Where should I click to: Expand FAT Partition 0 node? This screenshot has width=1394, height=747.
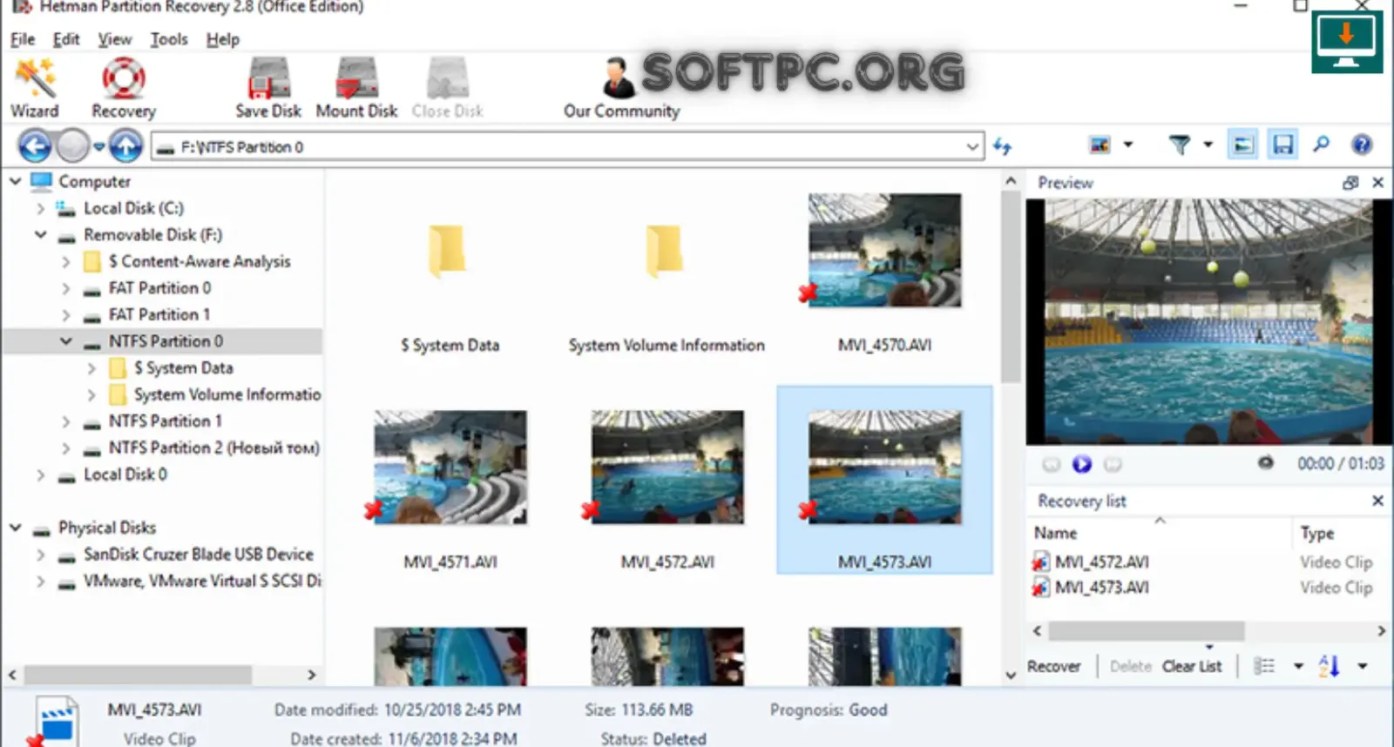click(x=65, y=288)
